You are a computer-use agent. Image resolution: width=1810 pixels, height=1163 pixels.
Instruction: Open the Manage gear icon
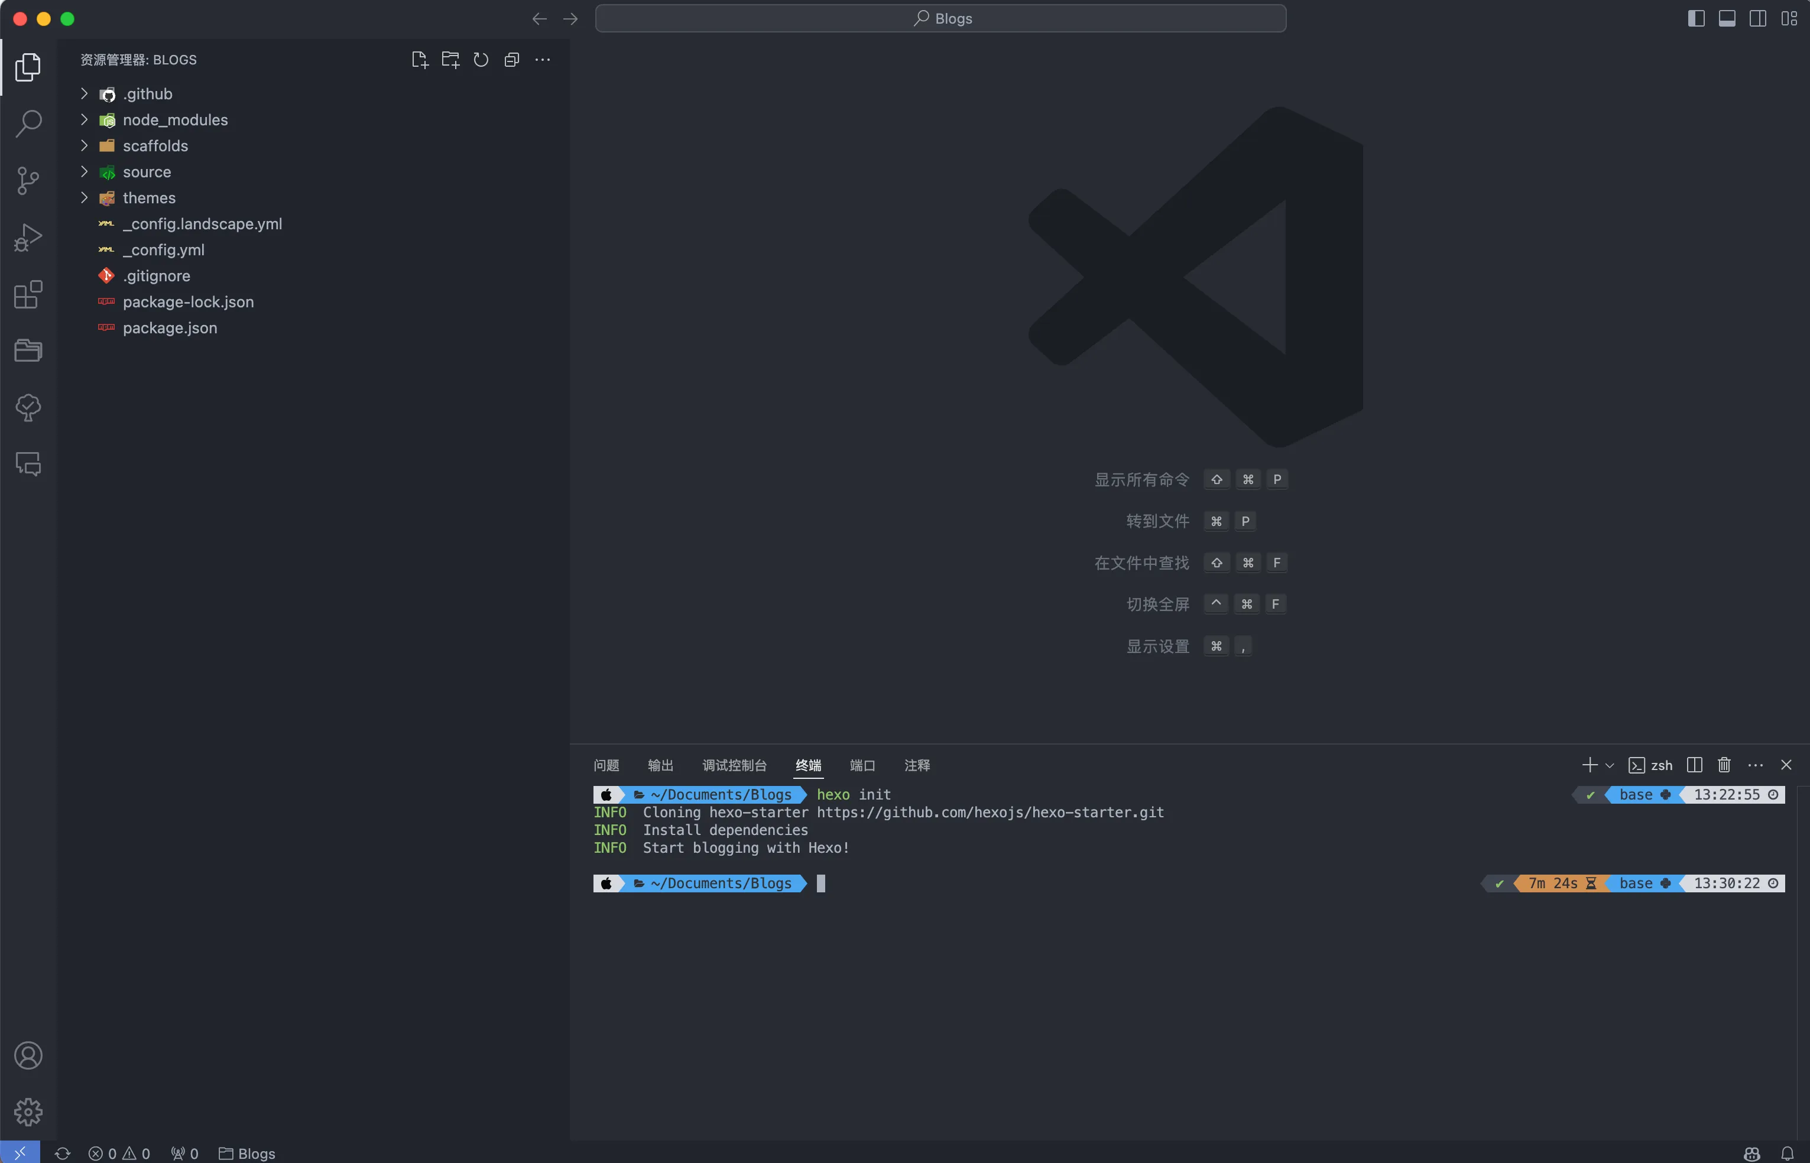coord(28,1112)
